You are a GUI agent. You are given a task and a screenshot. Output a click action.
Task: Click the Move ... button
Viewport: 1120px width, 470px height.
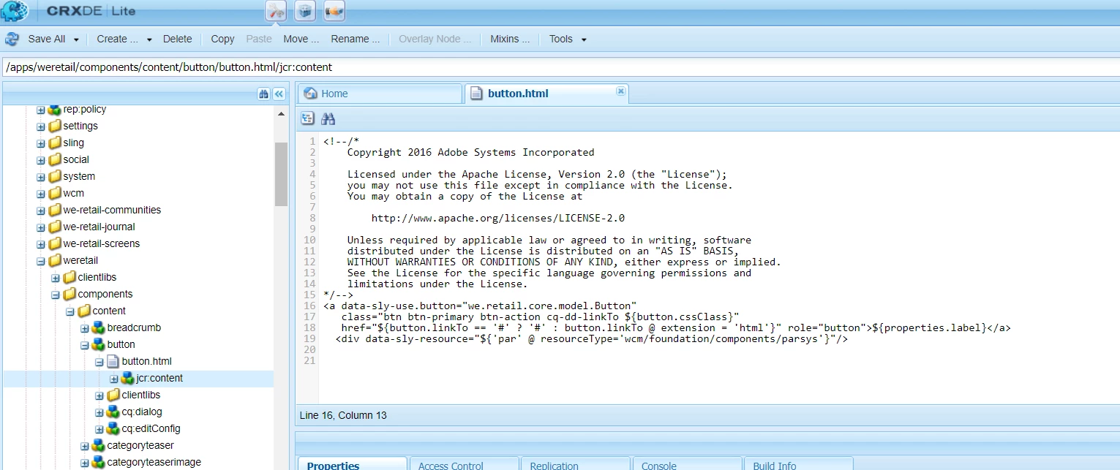click(x=301, y=39)
